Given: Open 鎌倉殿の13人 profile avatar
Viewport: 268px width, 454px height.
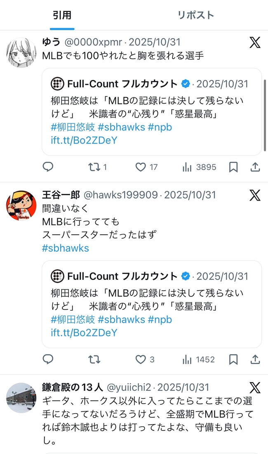Looking at the screenshot, I should pos(21,397).
